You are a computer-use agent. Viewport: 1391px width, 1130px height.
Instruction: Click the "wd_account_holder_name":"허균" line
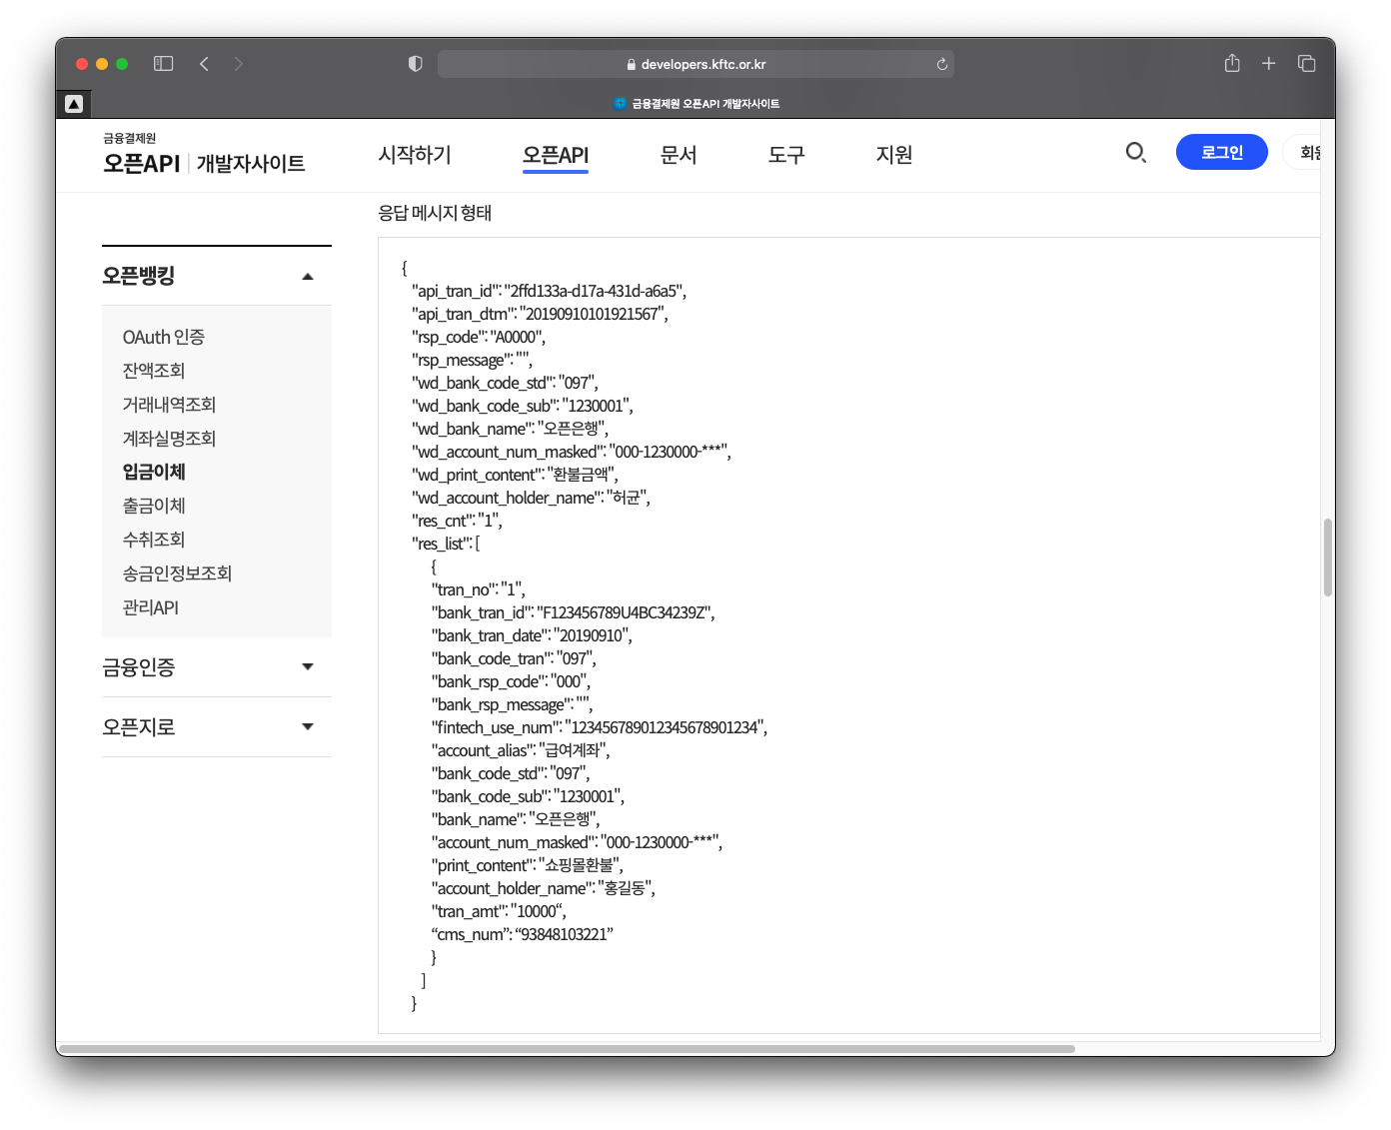pyautogui.click(x=531, y=498)
